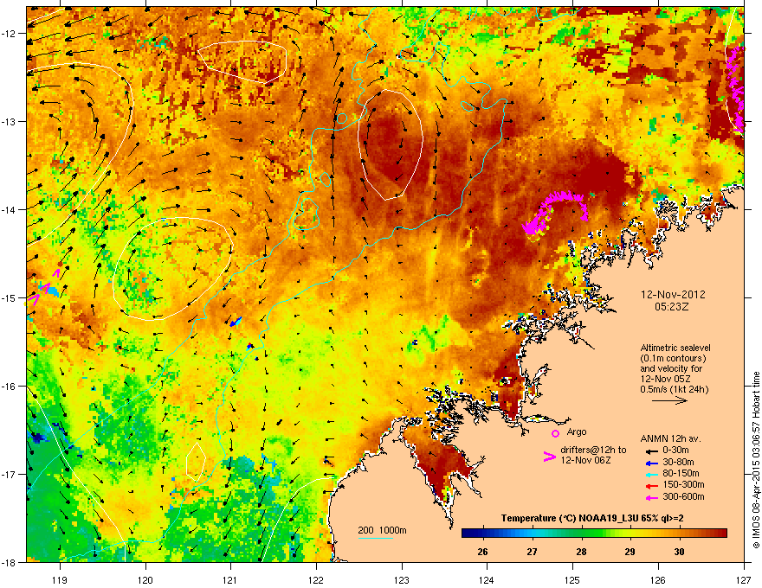Viewport: 762px width, 588px height.
Task: Click latitude axis label -12
Action: pos(10,34)
